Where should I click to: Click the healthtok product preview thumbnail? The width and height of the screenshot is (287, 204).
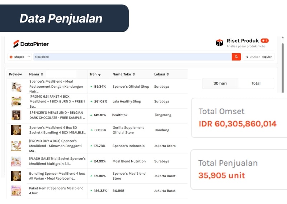(16, 115)
